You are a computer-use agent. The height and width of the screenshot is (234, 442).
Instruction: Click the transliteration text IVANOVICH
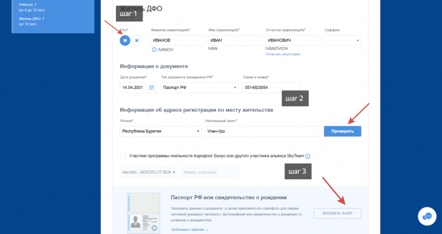(x=277, y=49)
